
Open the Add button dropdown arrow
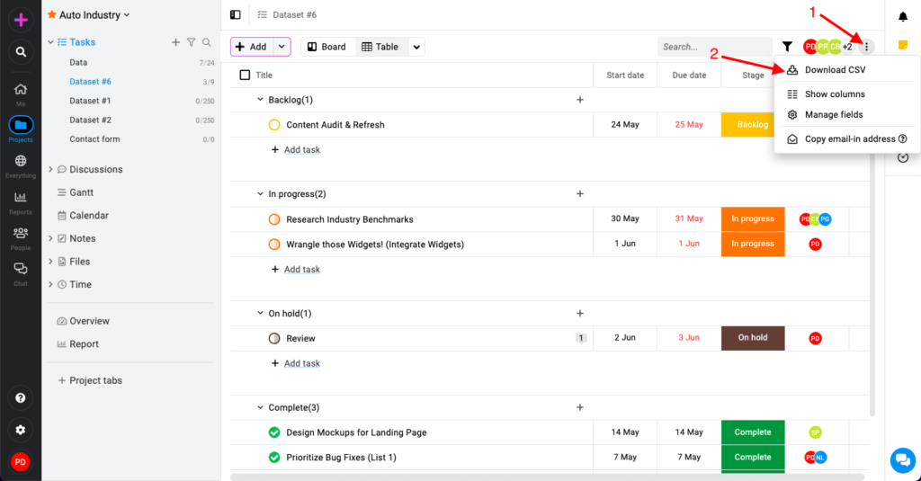point(282,47)
